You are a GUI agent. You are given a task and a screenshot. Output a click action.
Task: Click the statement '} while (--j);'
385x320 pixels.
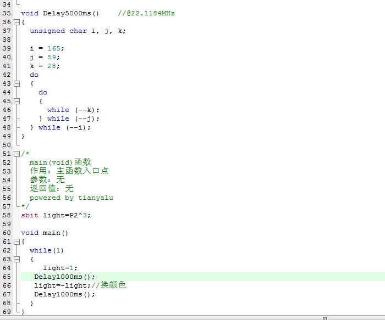(69, 119)
